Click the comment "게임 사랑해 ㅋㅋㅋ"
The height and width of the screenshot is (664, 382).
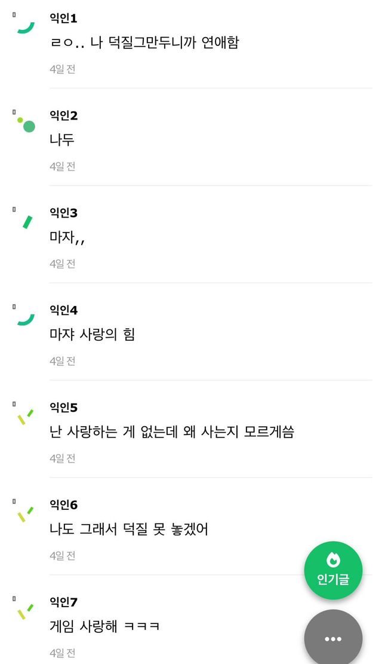[105, 626]
